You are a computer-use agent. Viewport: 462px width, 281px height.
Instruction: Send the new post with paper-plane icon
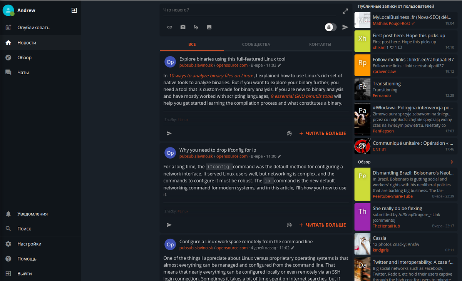(345, 27)
